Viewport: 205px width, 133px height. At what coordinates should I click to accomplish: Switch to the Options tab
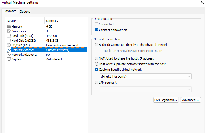(x=25, y=12)
